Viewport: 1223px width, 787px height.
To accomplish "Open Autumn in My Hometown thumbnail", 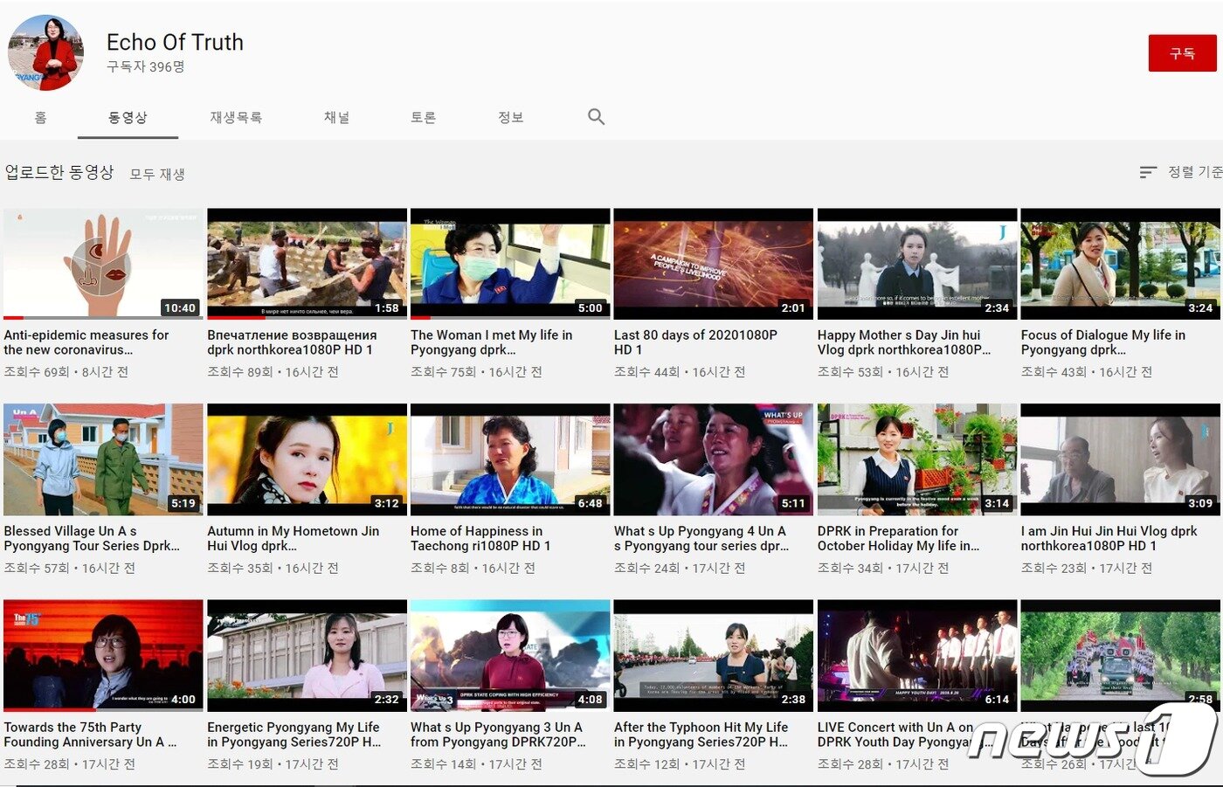I will click(x=307, y=459).
